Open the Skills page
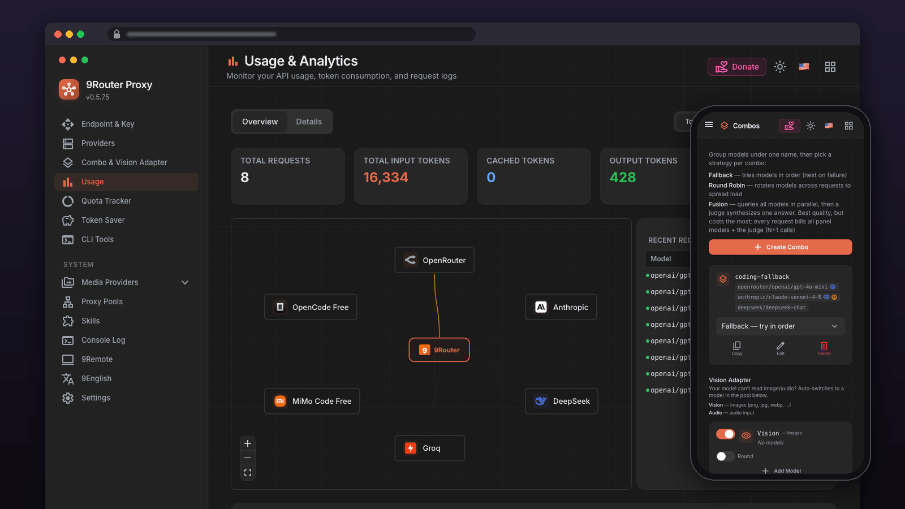The width and height of the screenshot is (905, 509). coord(126,321)
